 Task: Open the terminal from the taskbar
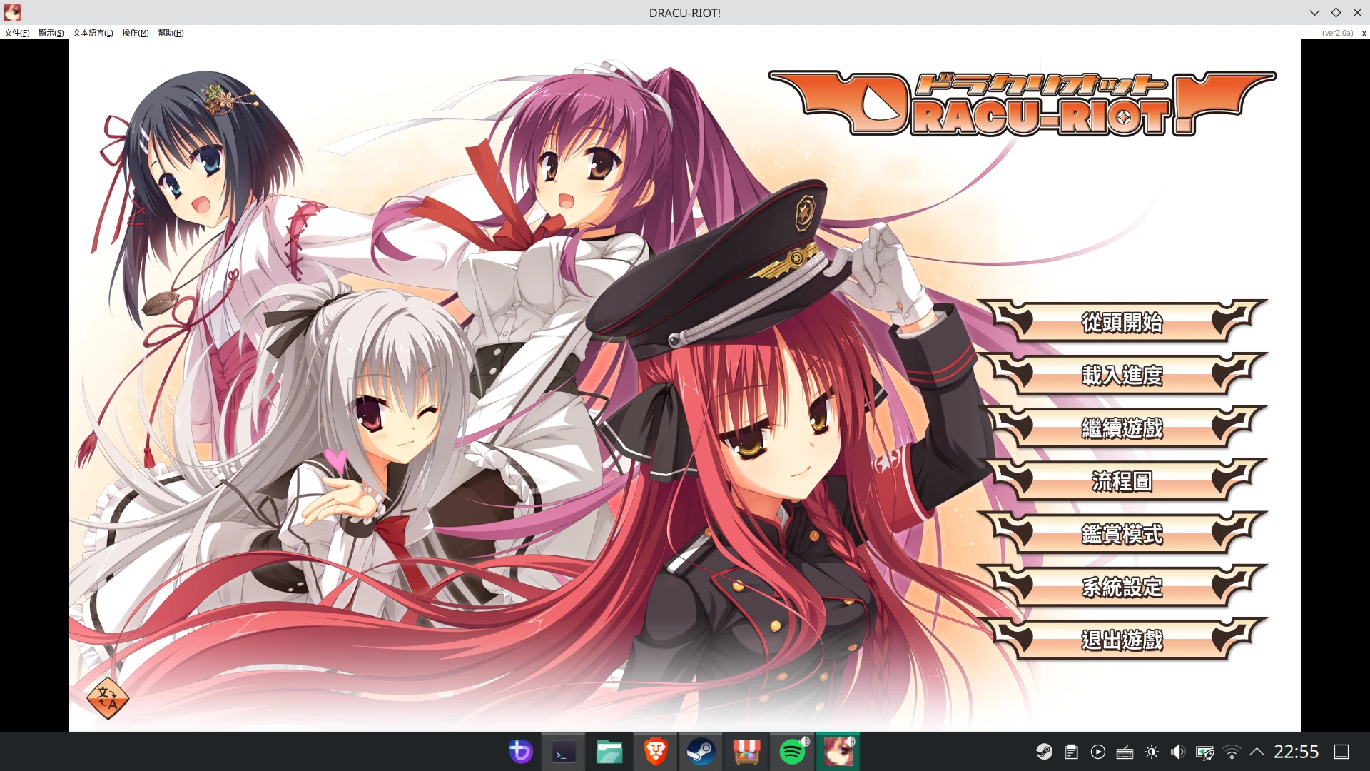tap(564, 751)
